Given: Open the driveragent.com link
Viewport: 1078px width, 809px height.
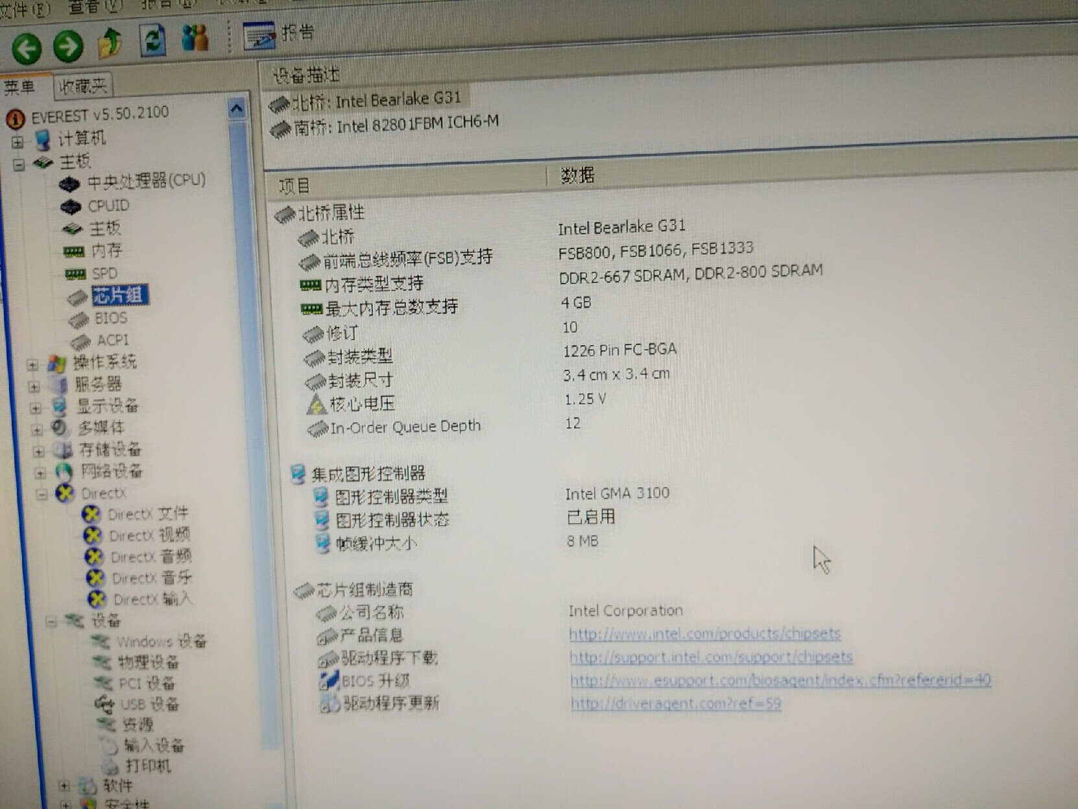Looking at the screenshot, I should [x=676, y=703].
